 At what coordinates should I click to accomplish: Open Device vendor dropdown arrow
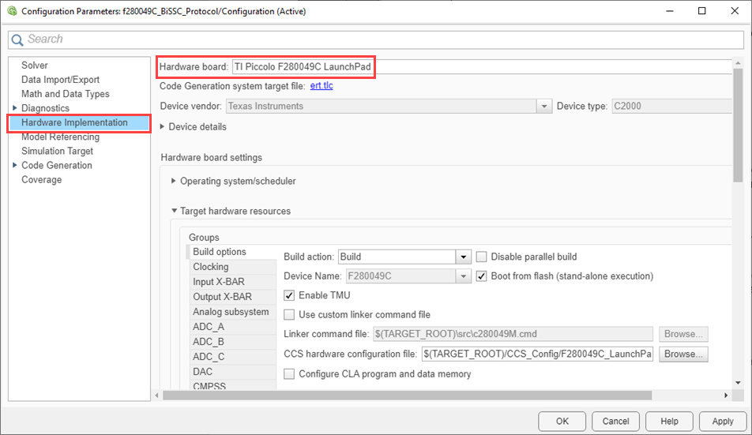coord(543,107)
